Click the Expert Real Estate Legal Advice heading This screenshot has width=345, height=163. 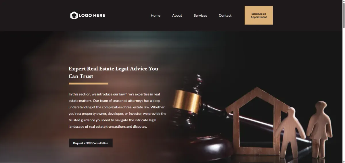click(x=113, y=72)
